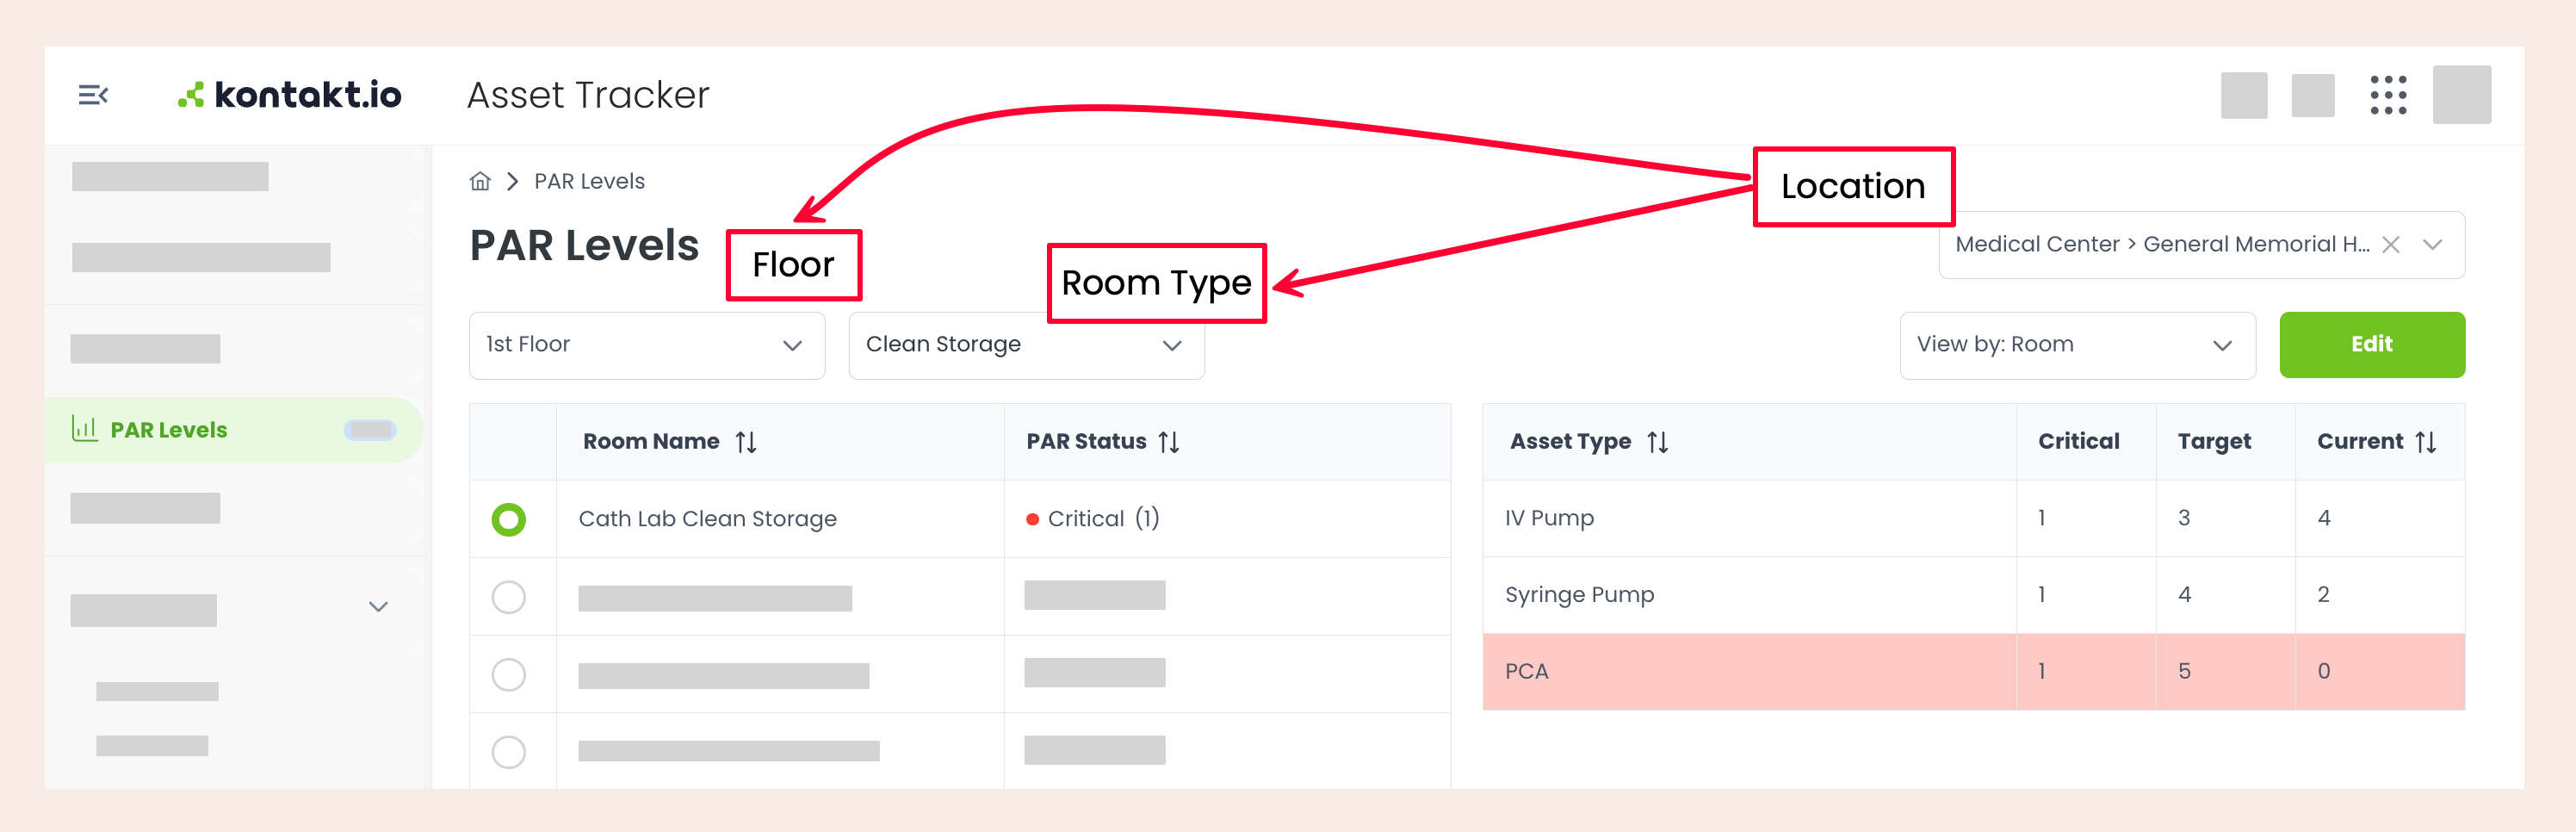Select the second room row radio button

508,597
